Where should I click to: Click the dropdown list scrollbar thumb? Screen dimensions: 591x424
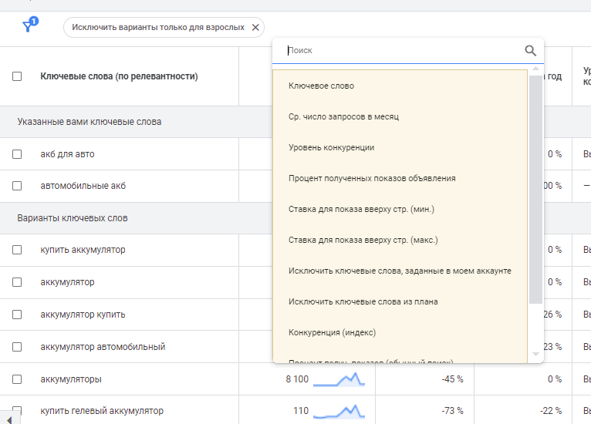[x=535, y=190]
